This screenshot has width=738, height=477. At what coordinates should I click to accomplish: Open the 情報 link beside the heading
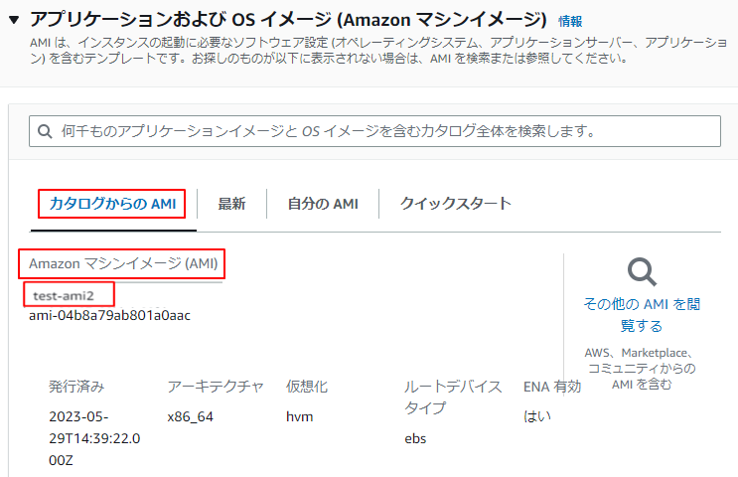click(x=570, y=21)
